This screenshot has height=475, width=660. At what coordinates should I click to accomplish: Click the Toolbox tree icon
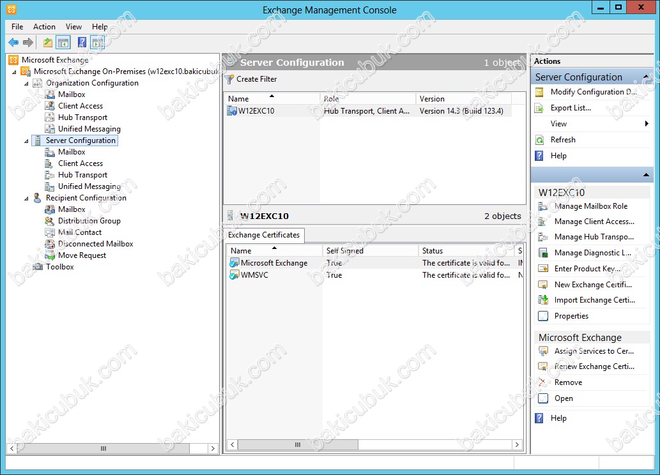click(x=38, y=267)
